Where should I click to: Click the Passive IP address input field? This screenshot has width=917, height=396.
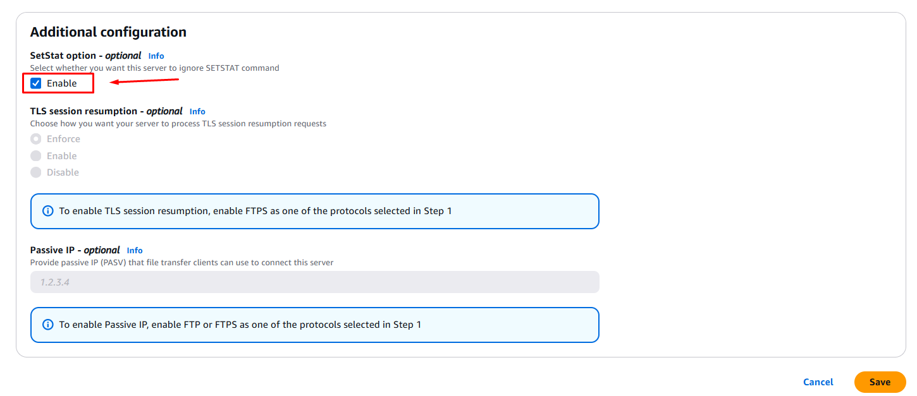point(314,282)
